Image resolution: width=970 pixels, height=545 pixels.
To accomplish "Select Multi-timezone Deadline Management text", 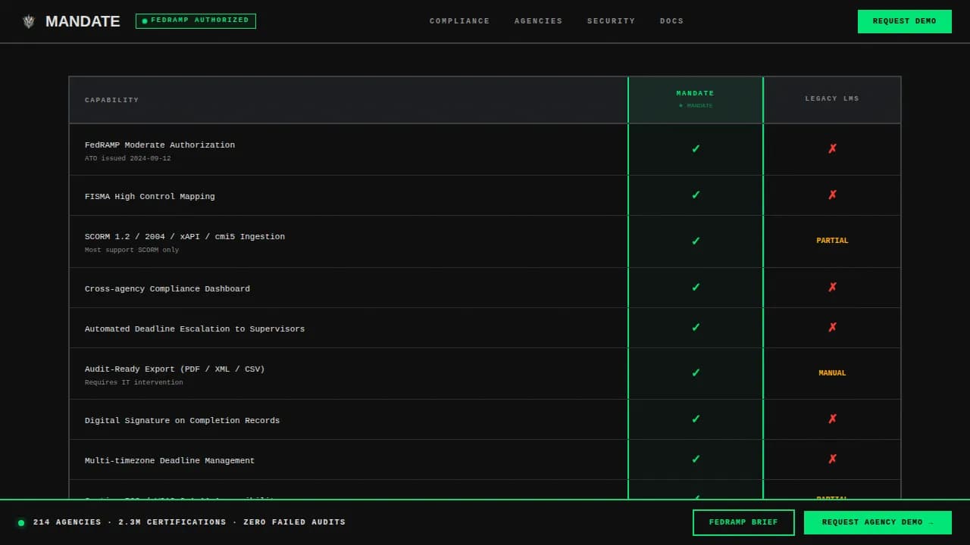I will point(170,461).
